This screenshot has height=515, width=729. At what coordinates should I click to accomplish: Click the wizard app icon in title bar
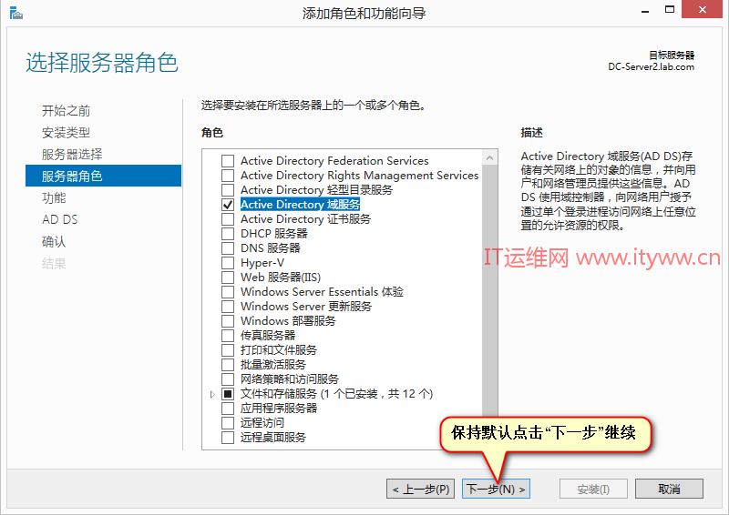pos(15,13)
